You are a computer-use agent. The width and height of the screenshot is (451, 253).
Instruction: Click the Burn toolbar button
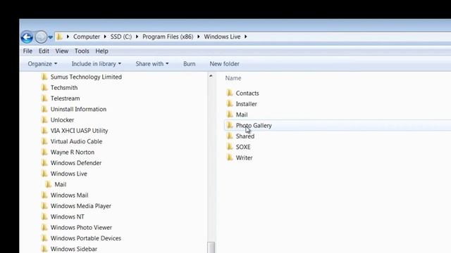pos(190,64)
